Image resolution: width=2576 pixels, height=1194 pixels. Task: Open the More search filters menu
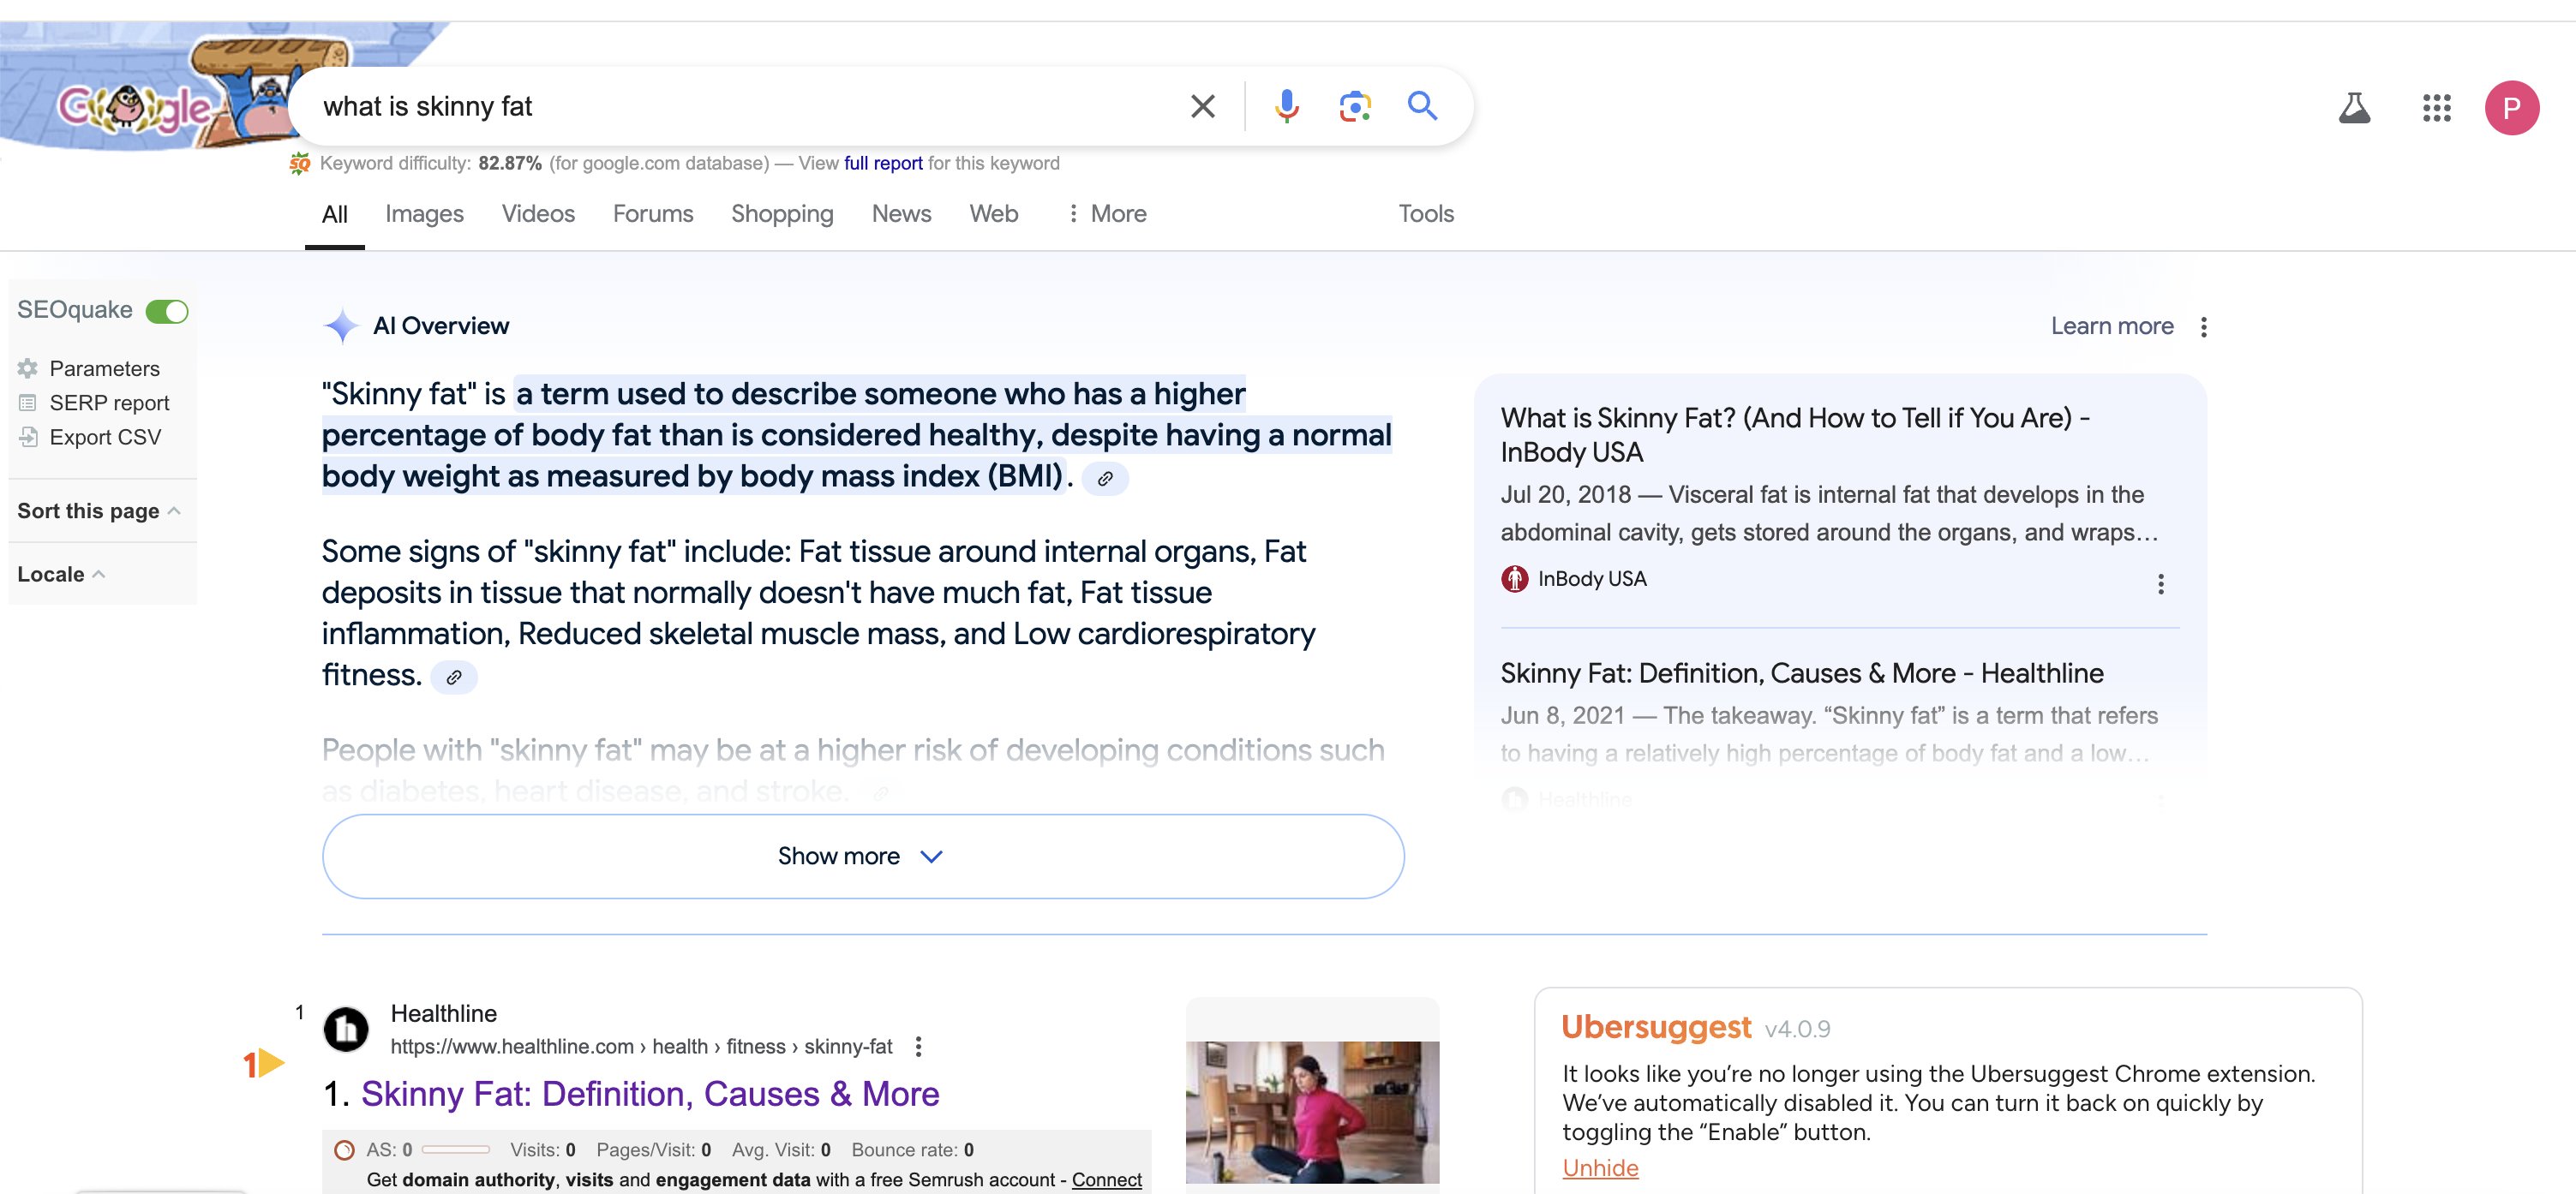point(1106,214)
